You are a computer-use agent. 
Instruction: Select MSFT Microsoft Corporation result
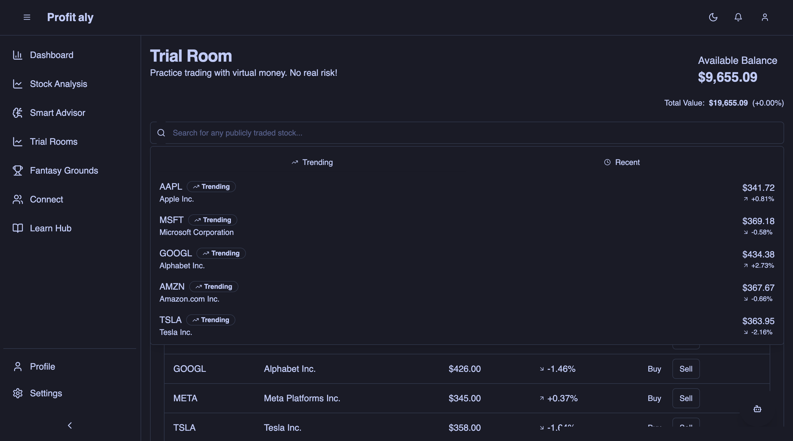[x=467, y=226]
